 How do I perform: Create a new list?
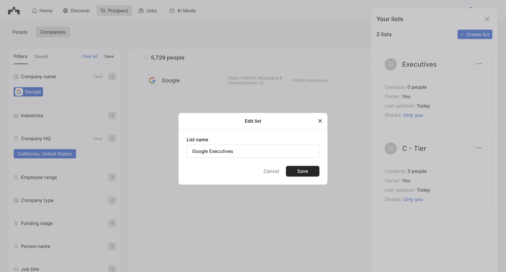pos(475,34)
